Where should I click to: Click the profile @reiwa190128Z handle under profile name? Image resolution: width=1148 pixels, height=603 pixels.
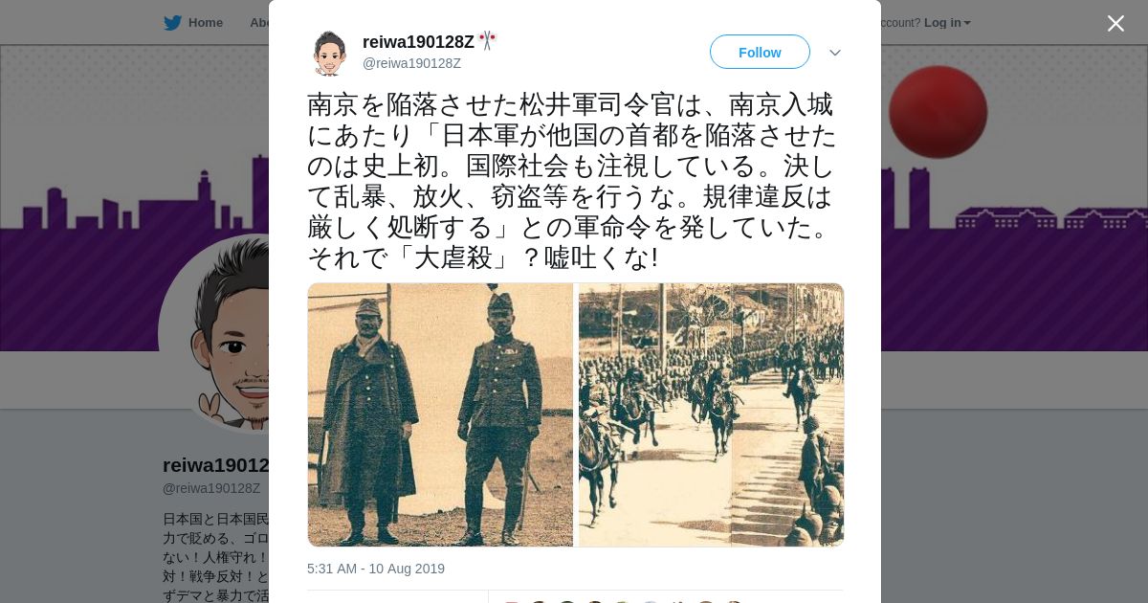click(211, 488)
